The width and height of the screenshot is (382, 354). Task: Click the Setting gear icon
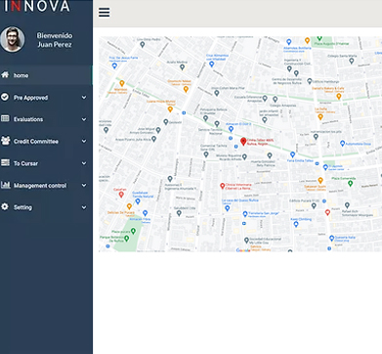point(5,206)
